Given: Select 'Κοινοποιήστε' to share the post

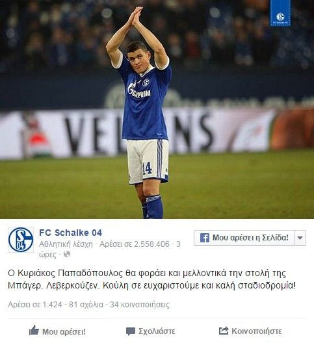Looking at the screenshot, I should 257,331.
